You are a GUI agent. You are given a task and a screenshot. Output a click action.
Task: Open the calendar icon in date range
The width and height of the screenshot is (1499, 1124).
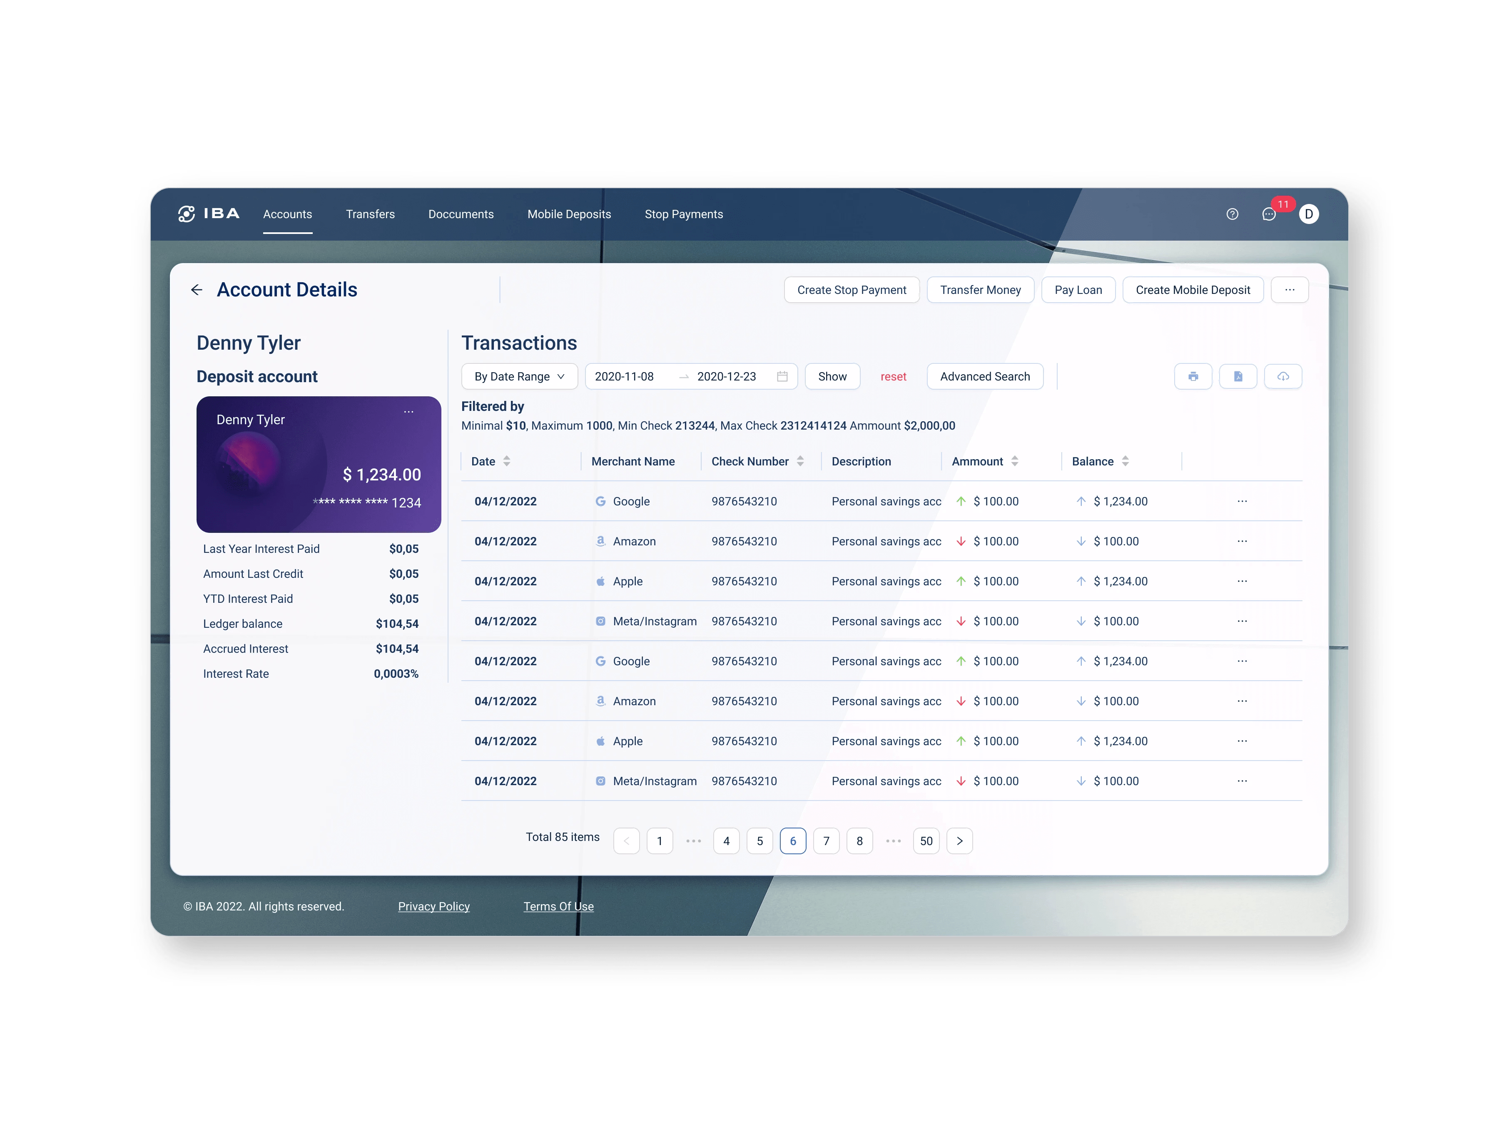click(782, 377)
